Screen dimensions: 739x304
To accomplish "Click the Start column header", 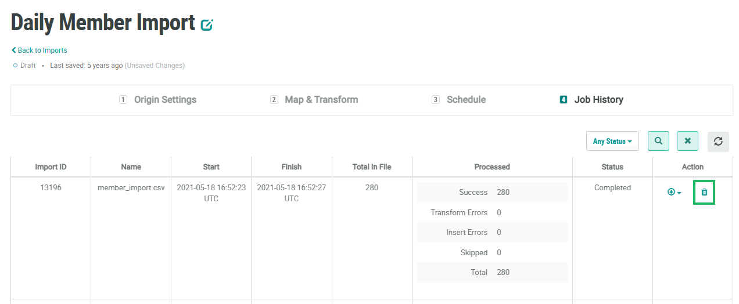I will [211, 167].
